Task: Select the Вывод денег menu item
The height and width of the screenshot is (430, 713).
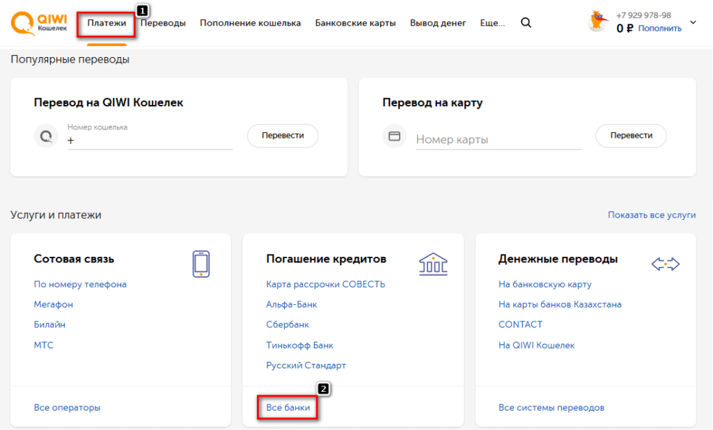Action: coord(438,23)
